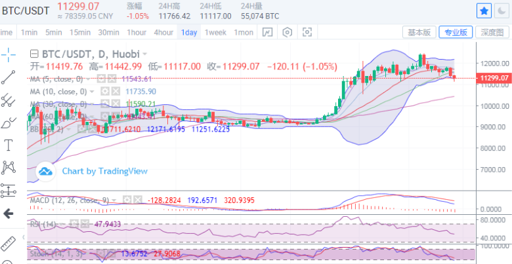
Task: Expand dropdown arrow next to Huobi title
Action: [x=144, y=54]
